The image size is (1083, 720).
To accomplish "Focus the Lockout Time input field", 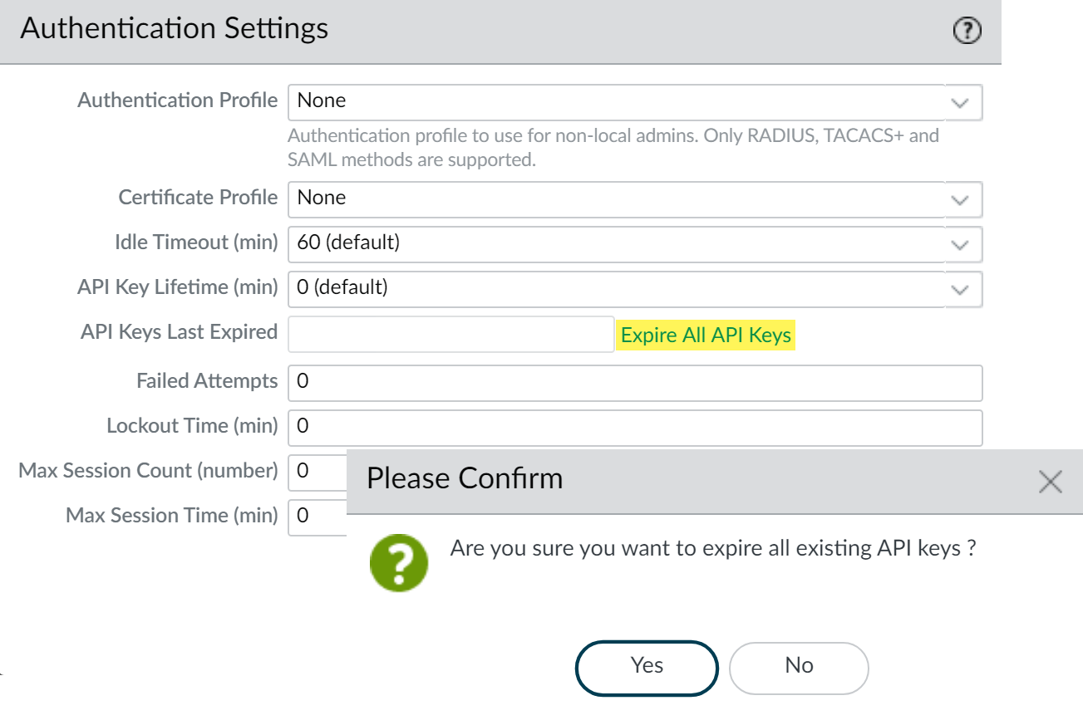I will pyautogui.click(x=635, y=427).
